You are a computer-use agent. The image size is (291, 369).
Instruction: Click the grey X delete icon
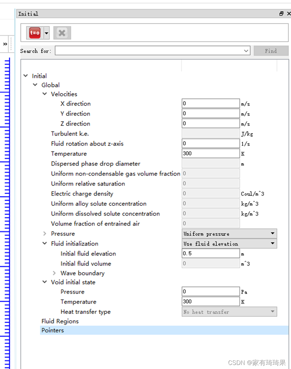point(62,33)
